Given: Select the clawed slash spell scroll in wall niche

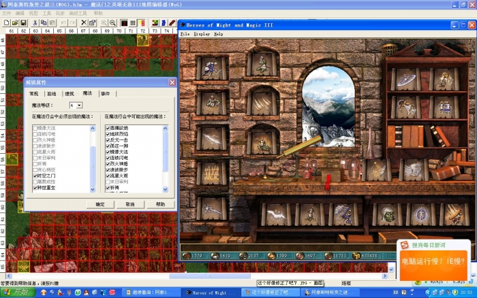Looking at the screenshot, I should [262, 104].
